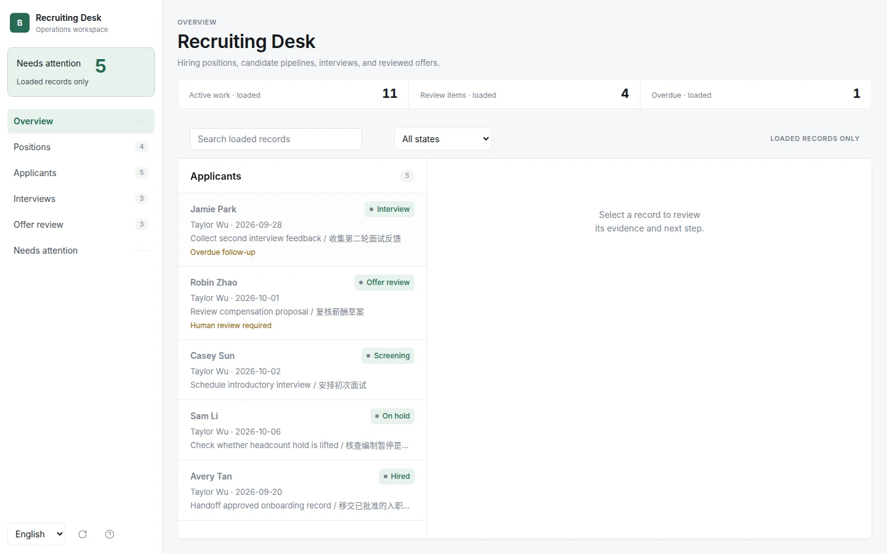
Task: Click the Overdue follow-up label
Action: pyautogui.click(x=222, y=252)
